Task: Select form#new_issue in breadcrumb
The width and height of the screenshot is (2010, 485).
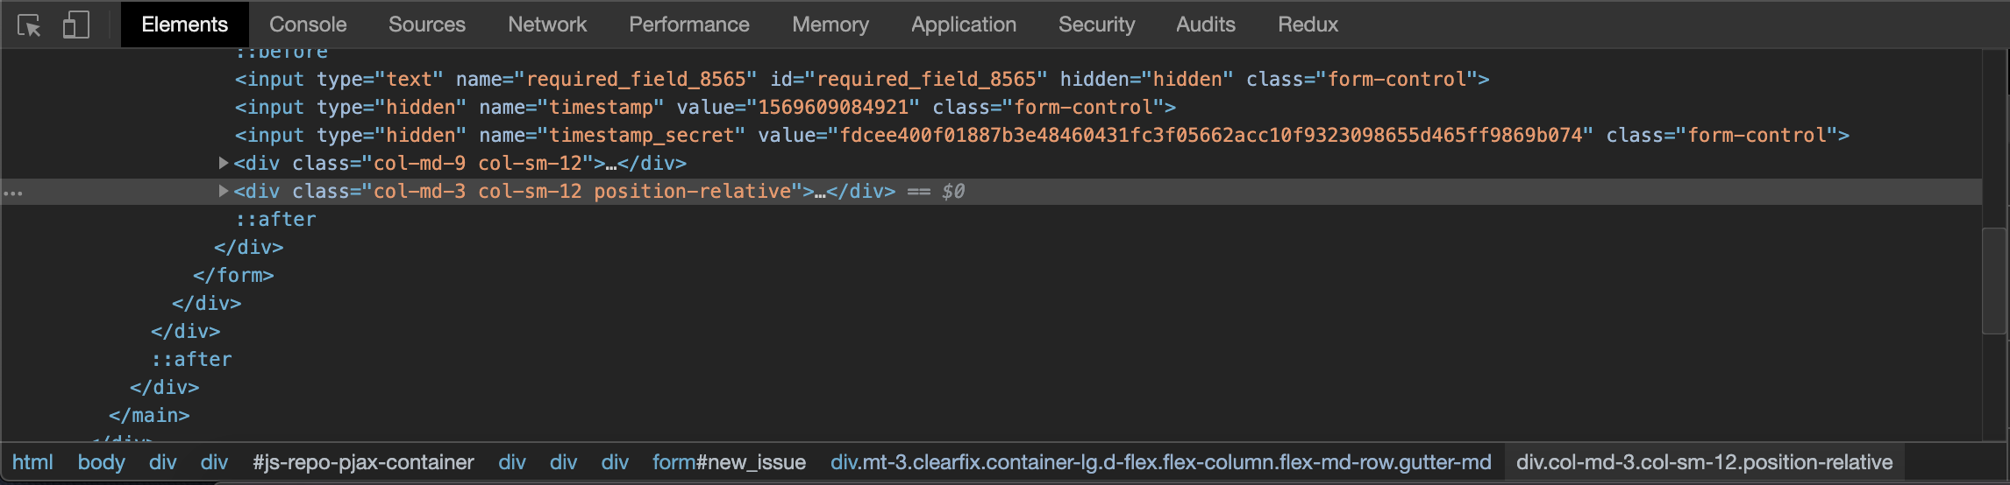Action: tap(729, 462)
